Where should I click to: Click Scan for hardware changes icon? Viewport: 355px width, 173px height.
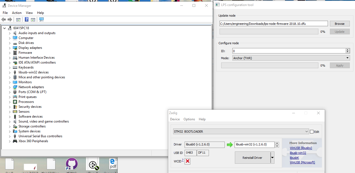click(x=42, y=20)
